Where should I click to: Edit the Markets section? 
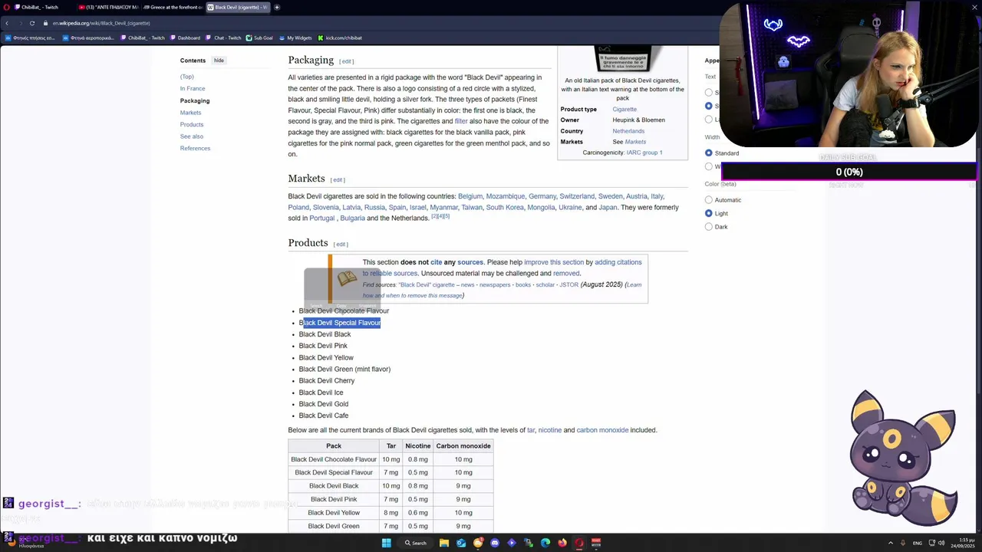click(x=338, y=179)
